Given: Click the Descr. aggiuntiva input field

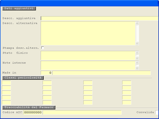Looking at the screenshot, I should pos(99,19).
